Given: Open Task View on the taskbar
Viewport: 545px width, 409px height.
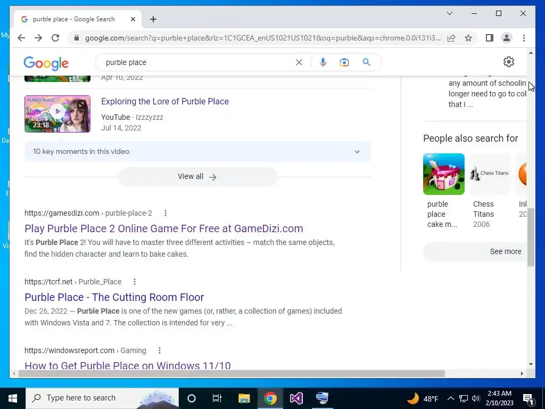Looking at the screenshot, I should coord(217,398).
